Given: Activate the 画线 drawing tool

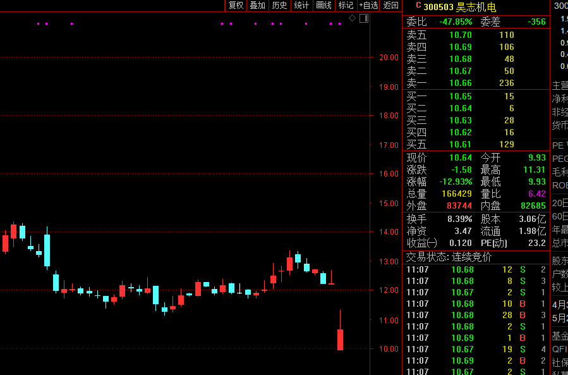Looking at the screenshot, I should click(x=324, y=6).
